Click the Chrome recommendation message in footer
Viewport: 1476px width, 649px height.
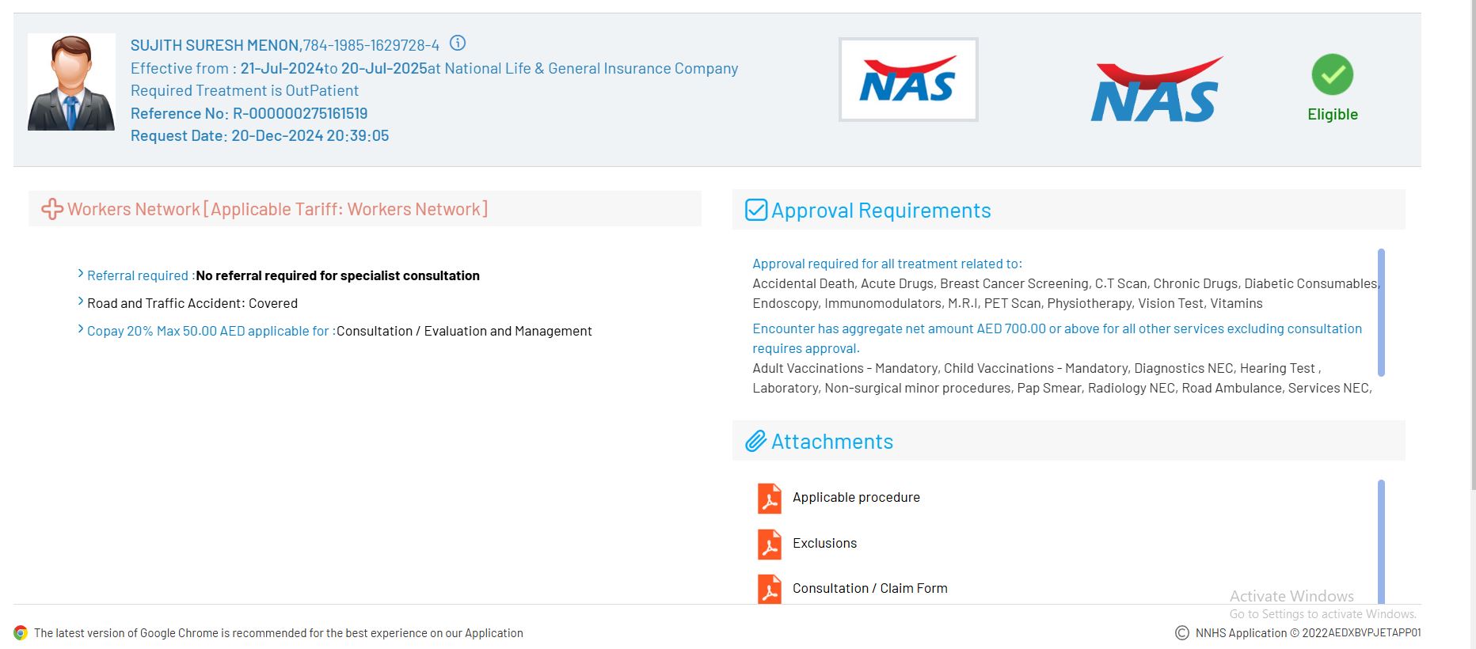[279, 633]
